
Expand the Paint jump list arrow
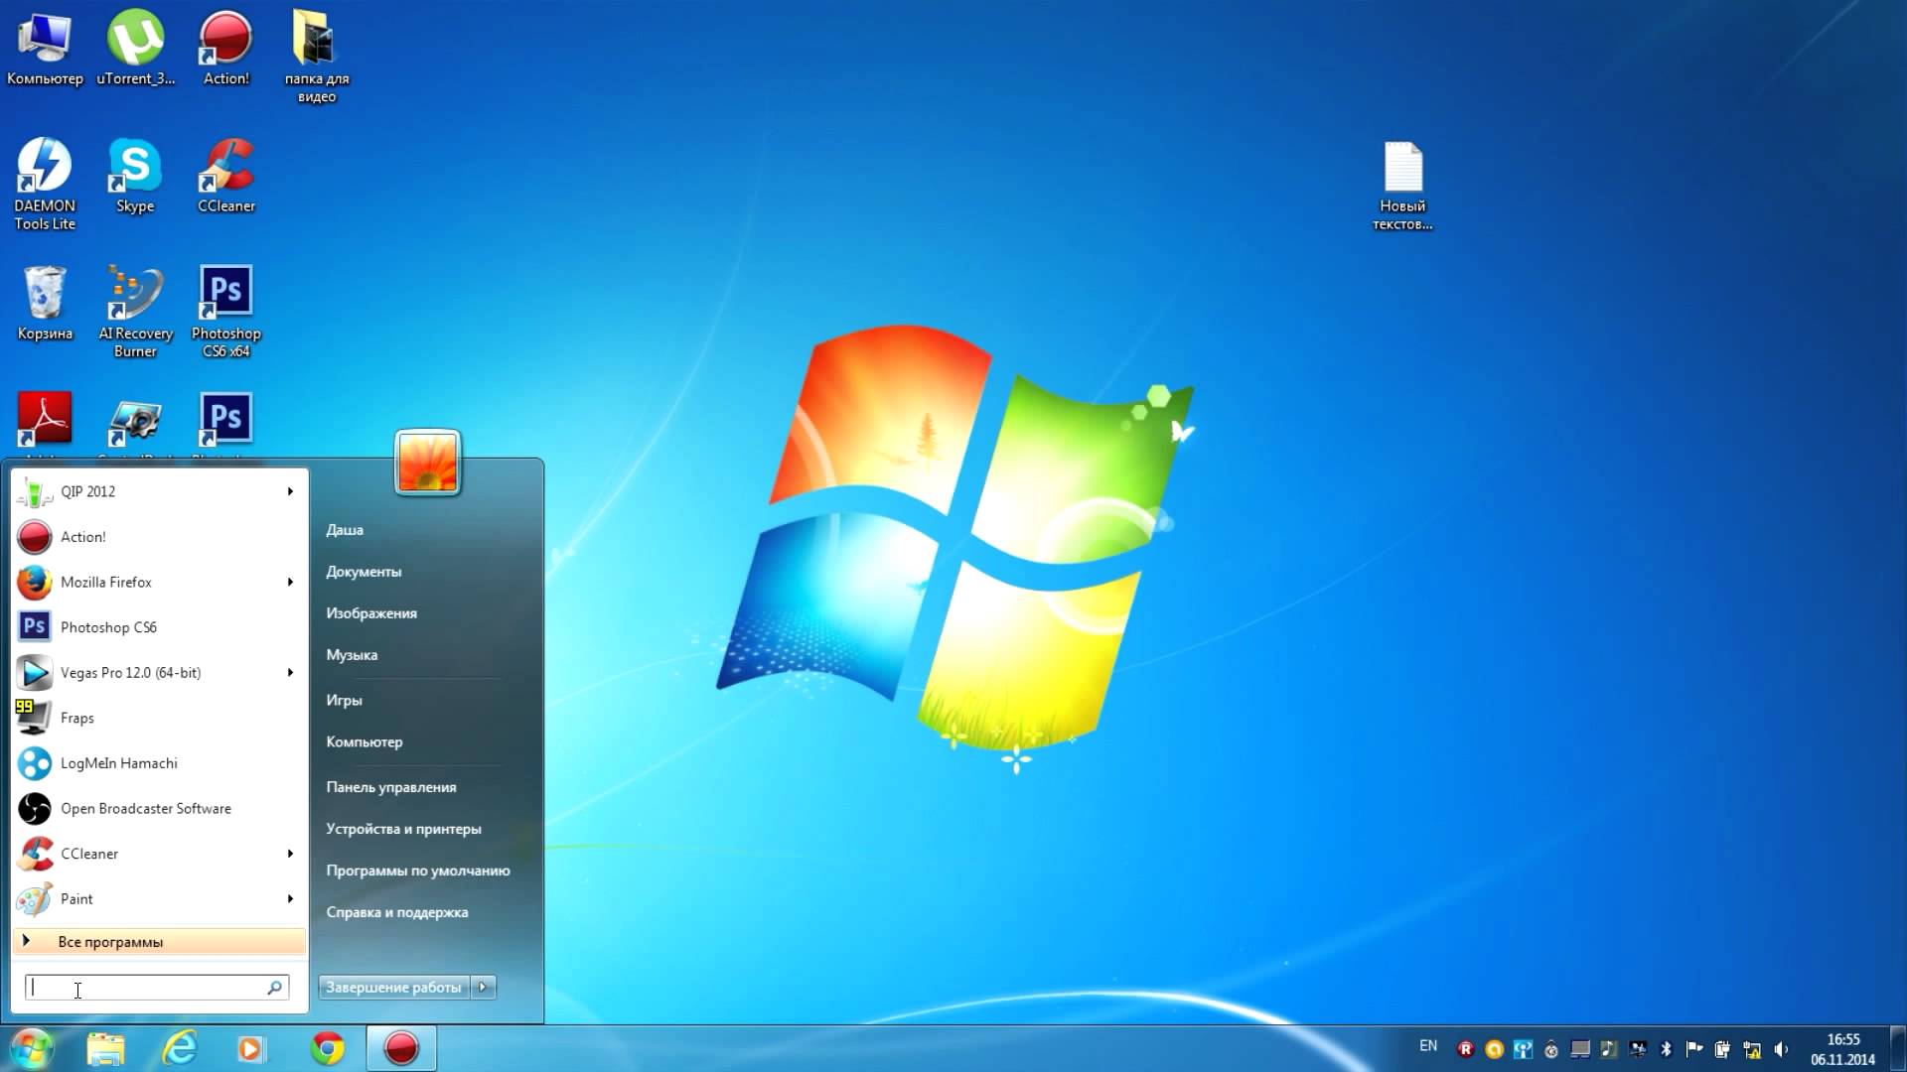[x=290, y=898]
